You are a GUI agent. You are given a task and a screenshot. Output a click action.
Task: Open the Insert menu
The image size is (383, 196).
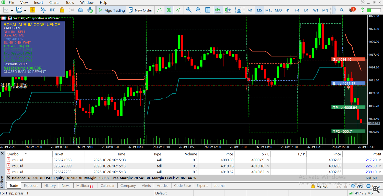(x=39, y=3)
